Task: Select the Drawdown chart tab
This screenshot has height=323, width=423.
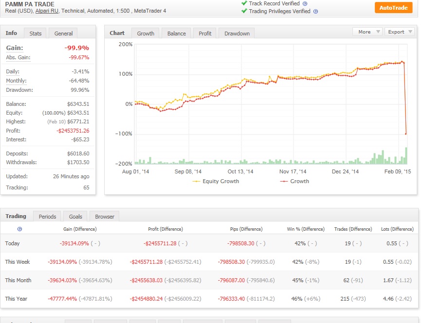Action: [x=237, y=34]
